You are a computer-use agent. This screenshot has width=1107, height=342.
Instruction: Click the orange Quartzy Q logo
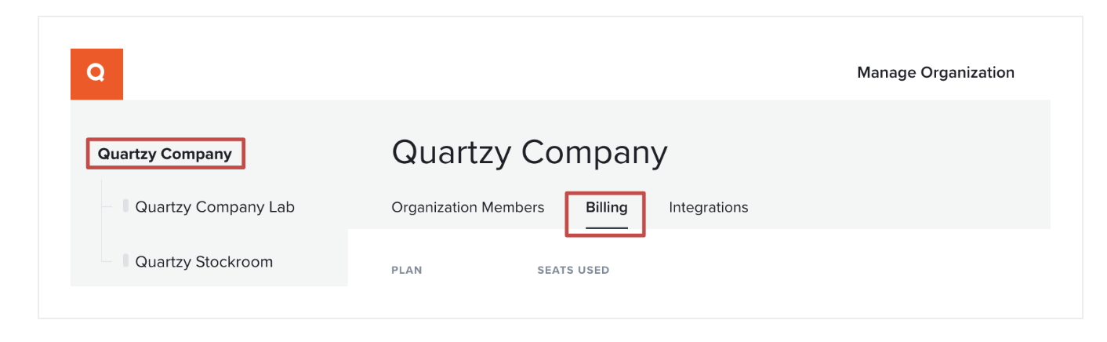tap(96, 74)
